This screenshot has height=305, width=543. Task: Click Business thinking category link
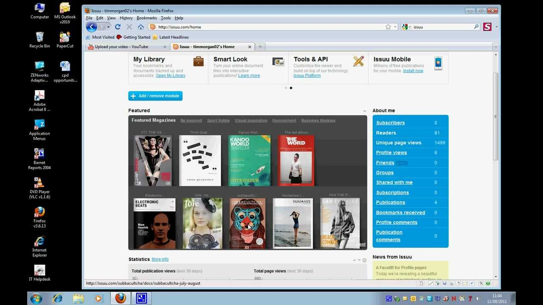(318, 120)
